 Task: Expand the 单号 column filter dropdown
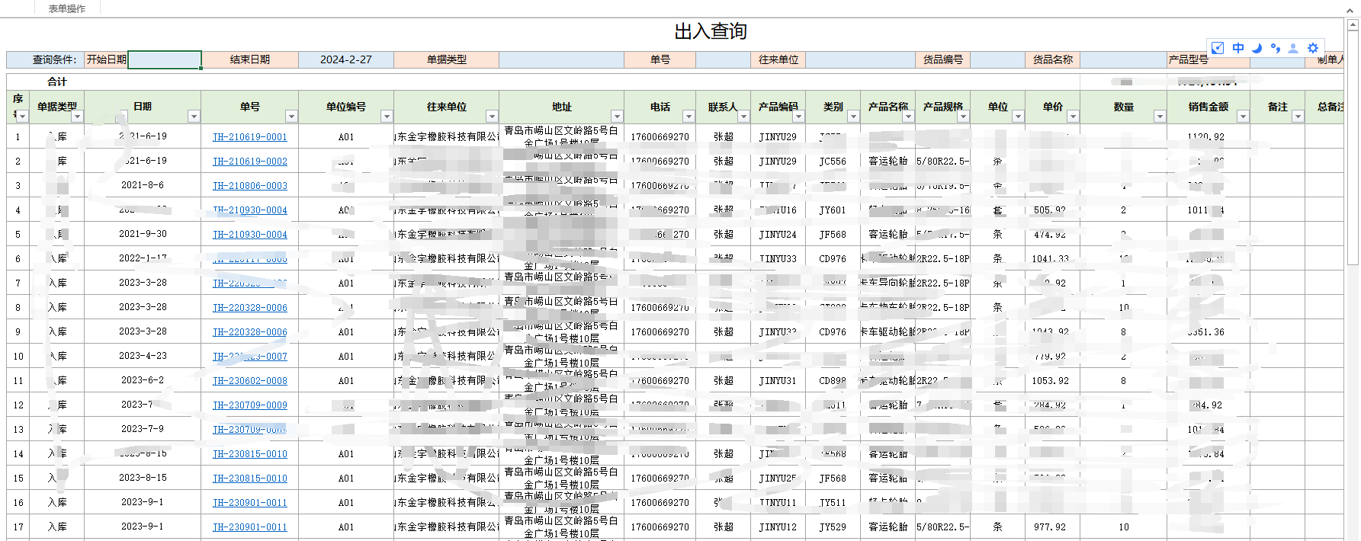pyautogui.click(x=291, y=117)
